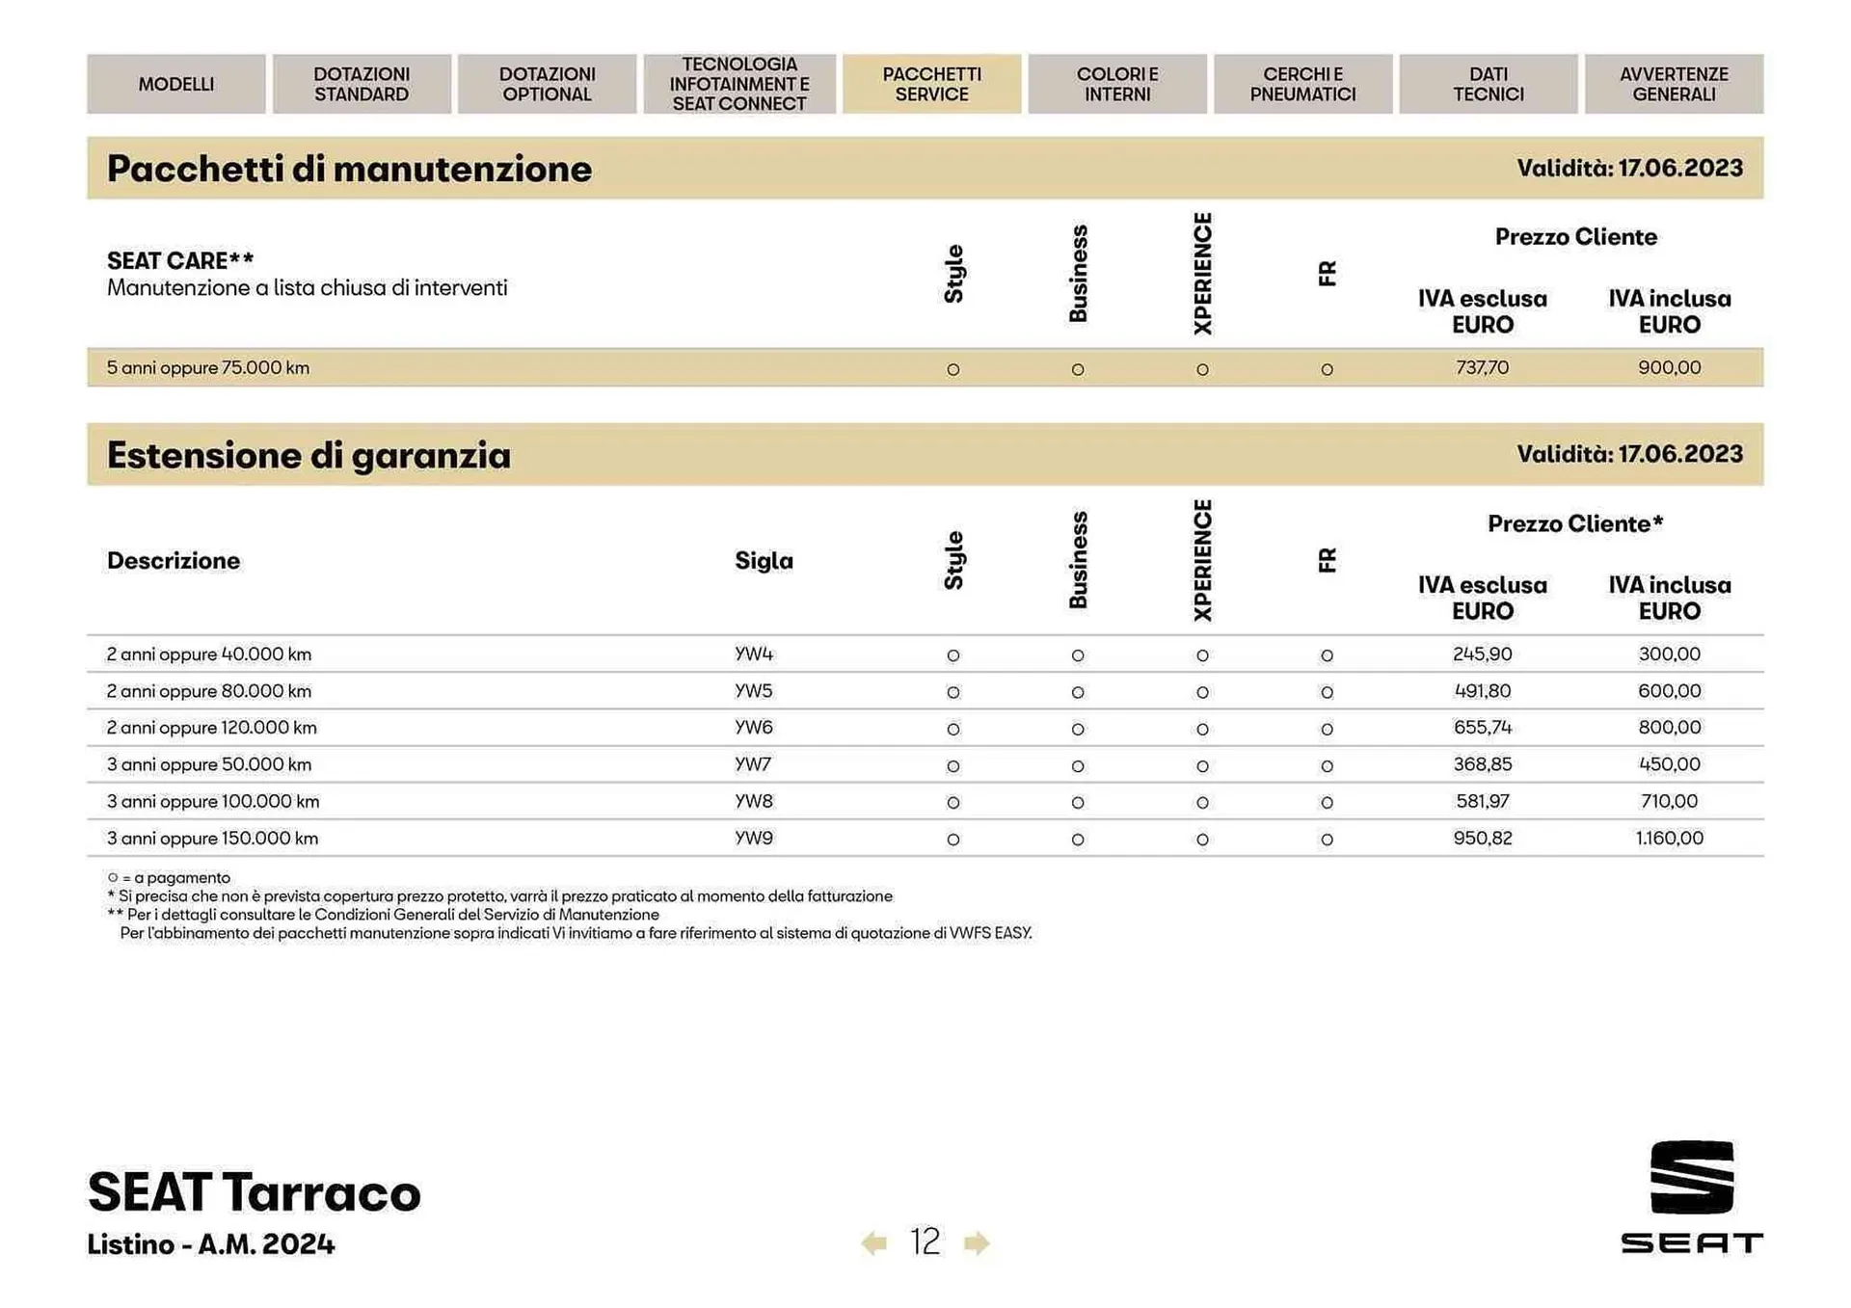
Task: Click the YW4 code
Action: click(x=754, y=654)
